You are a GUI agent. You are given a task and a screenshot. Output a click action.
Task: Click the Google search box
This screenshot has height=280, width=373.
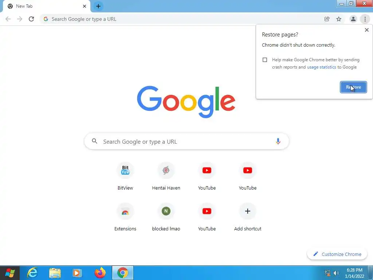186,141
